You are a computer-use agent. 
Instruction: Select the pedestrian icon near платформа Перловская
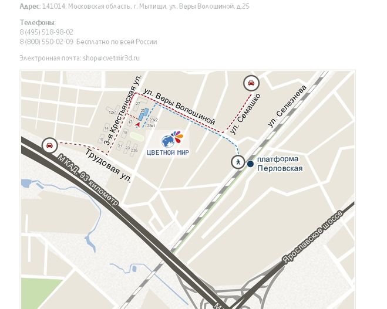coord(238,162)
